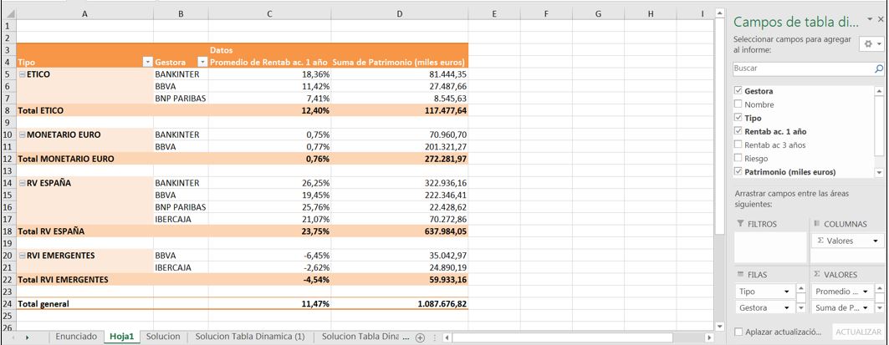Collapse the RVI EMERGENTES group
The width and height of the screenshot is (889, 345).
pos(23,256)
